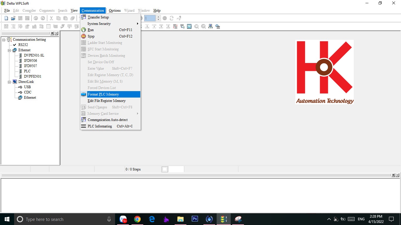Select DVPEN01-SL in the tree

tap(34, 55)
